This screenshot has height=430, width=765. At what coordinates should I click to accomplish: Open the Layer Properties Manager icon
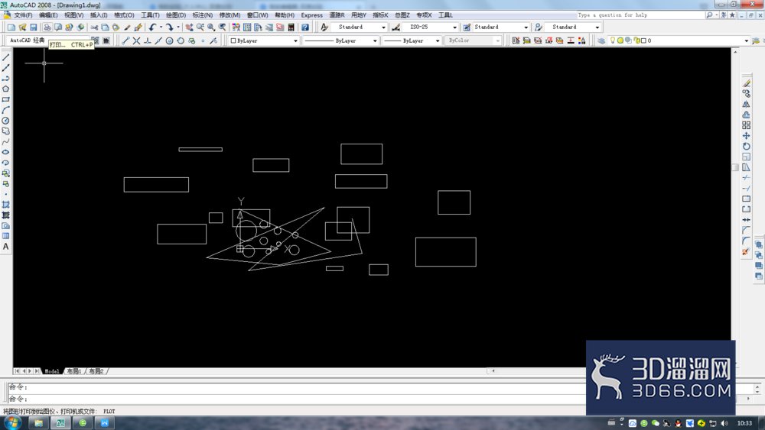coord(601,40)
